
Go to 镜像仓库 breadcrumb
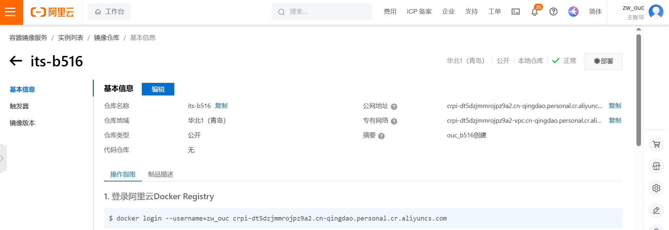(107, 38)
